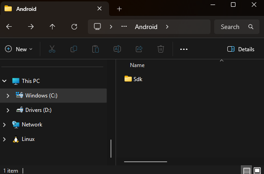Show hidden path segments via address bar ellipsis
Image resolution: width=264 pixels, height=174 pixels.
click(x=124, y=26)
